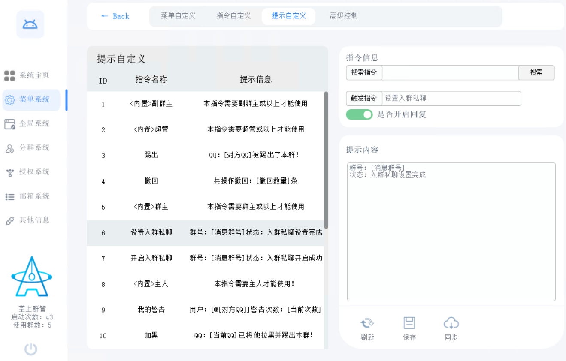The height and width of the screenshot is (361, 566).
Task: Open 其他信息 sidebar item
Action: 27,220
